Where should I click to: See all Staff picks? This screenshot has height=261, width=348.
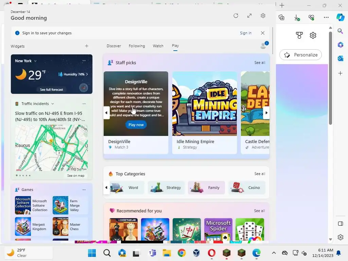pos(260,63)
